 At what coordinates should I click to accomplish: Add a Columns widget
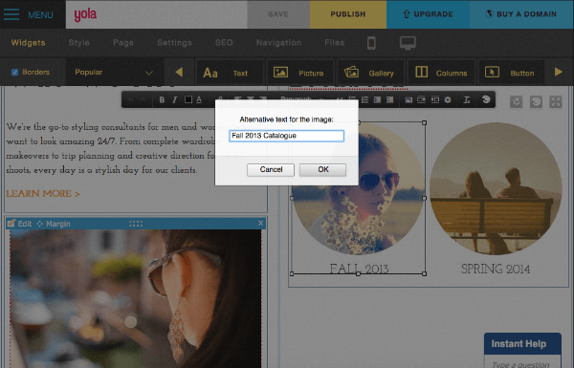coord(441,73)
